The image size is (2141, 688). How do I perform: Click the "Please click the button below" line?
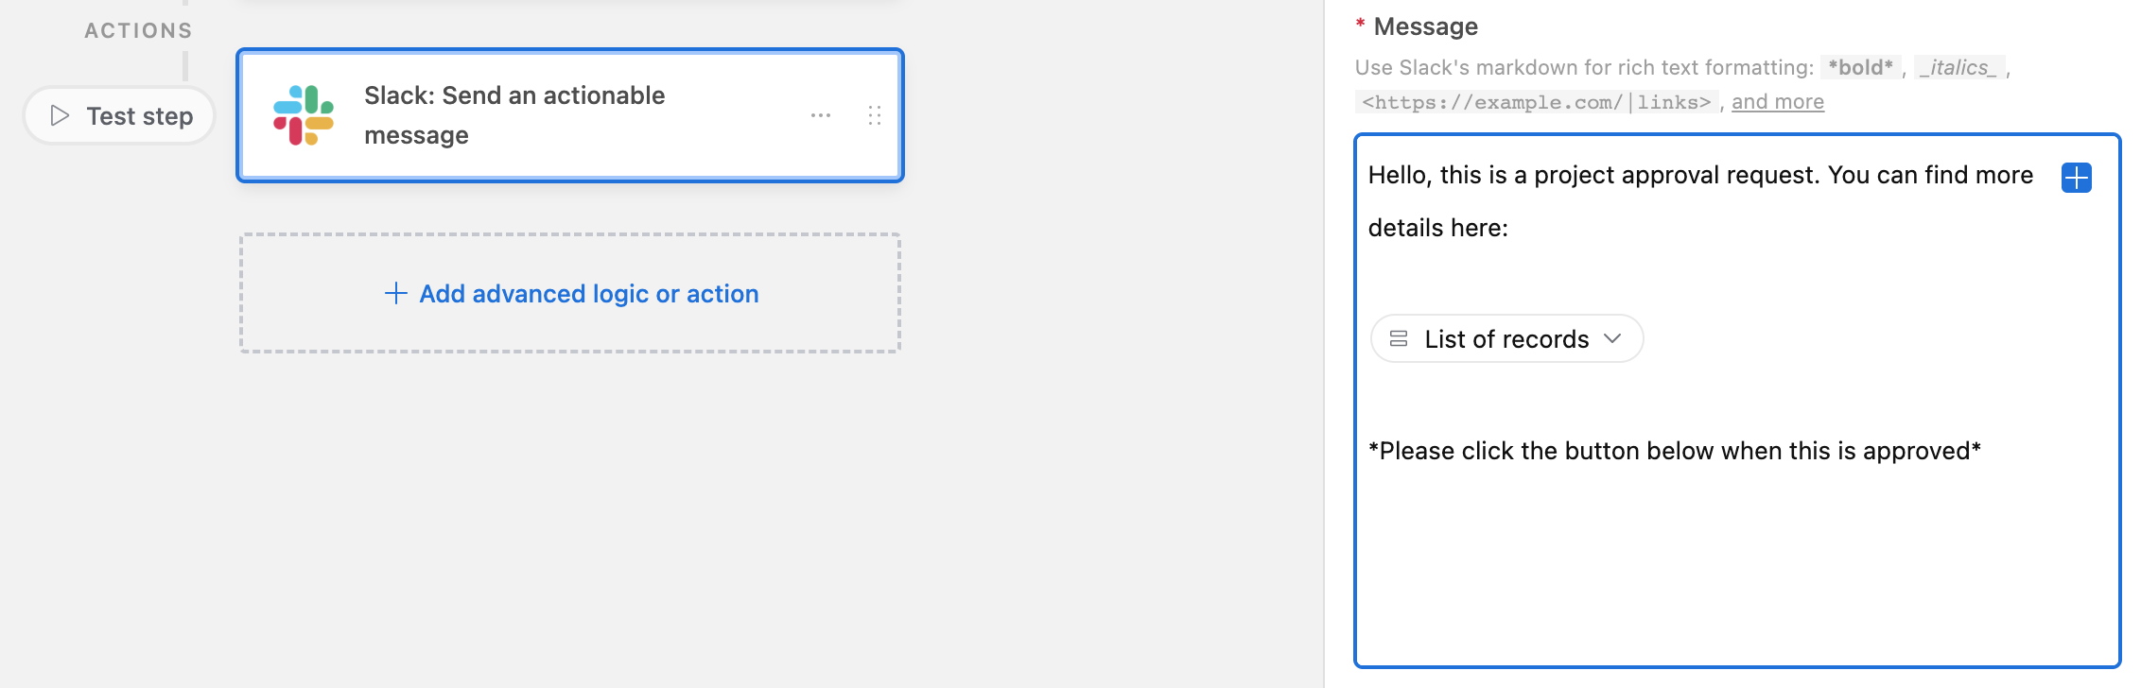click(1675, 451)
